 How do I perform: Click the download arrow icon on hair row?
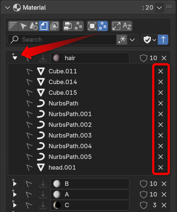(x=43, y=58)
